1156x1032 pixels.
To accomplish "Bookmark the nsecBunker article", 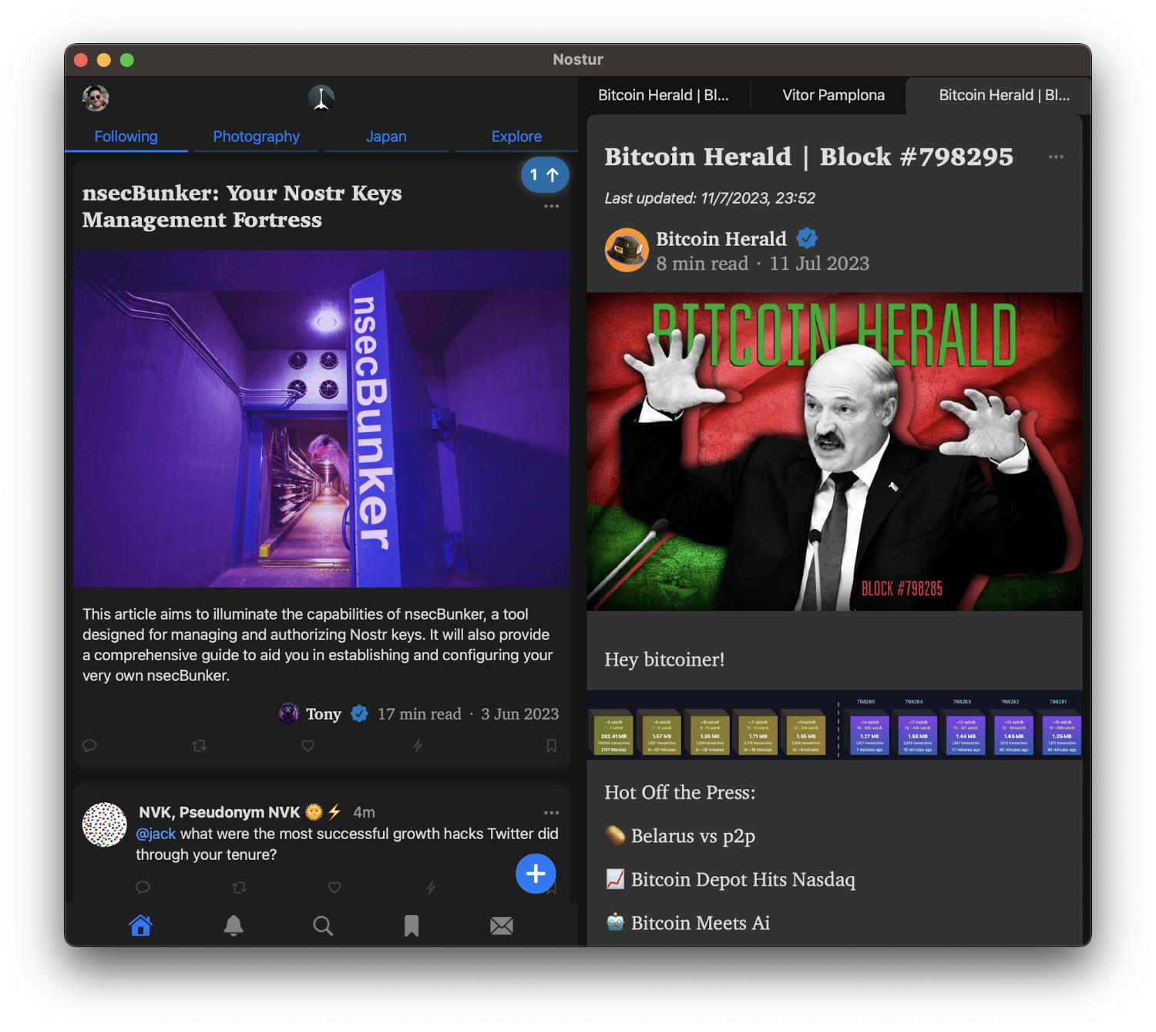I will click(551, 746).
